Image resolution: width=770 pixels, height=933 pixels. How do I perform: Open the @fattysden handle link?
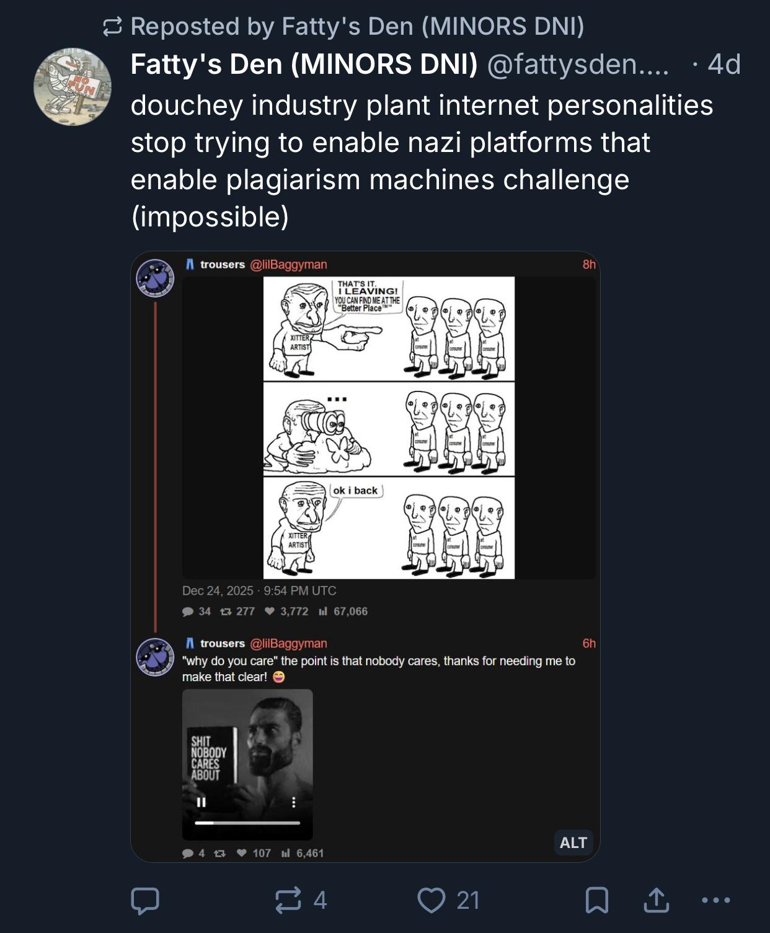(578, 64)
